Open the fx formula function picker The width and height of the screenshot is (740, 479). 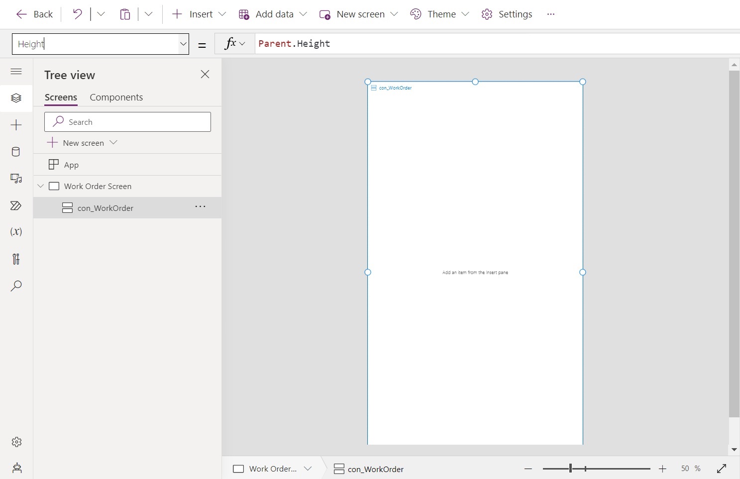[234, 44]
